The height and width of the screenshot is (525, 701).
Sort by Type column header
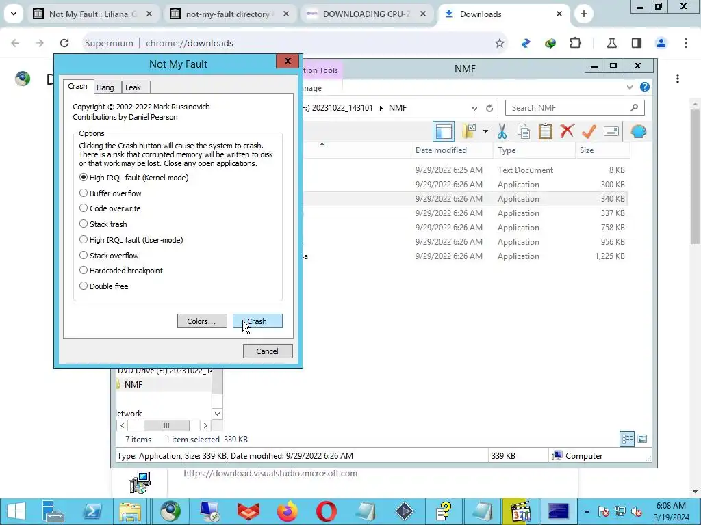pyautogui.click(x=534, y=150)
